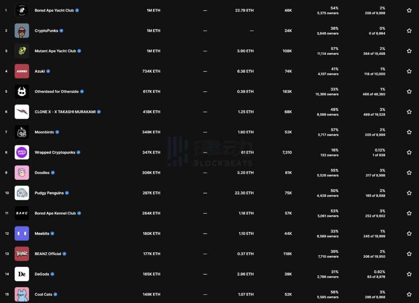The width and height of the screenshot is (419, 303).
Task: Click the CLONE X collection logo
Action: click(22, 112)
